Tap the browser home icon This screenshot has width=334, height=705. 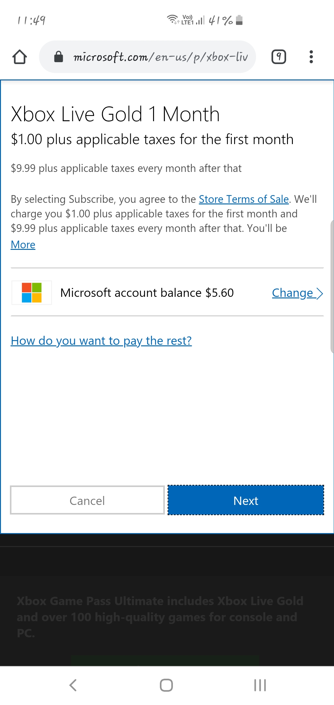click(x=19, y=57)
